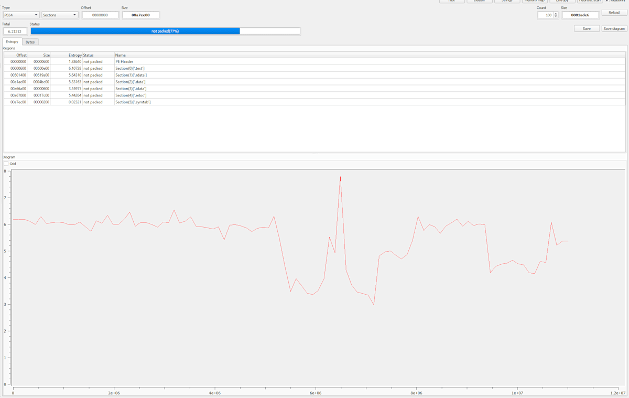629x398 pixels.
Task: Switch to the Entropy tab
Action: (x=12, y=42)
